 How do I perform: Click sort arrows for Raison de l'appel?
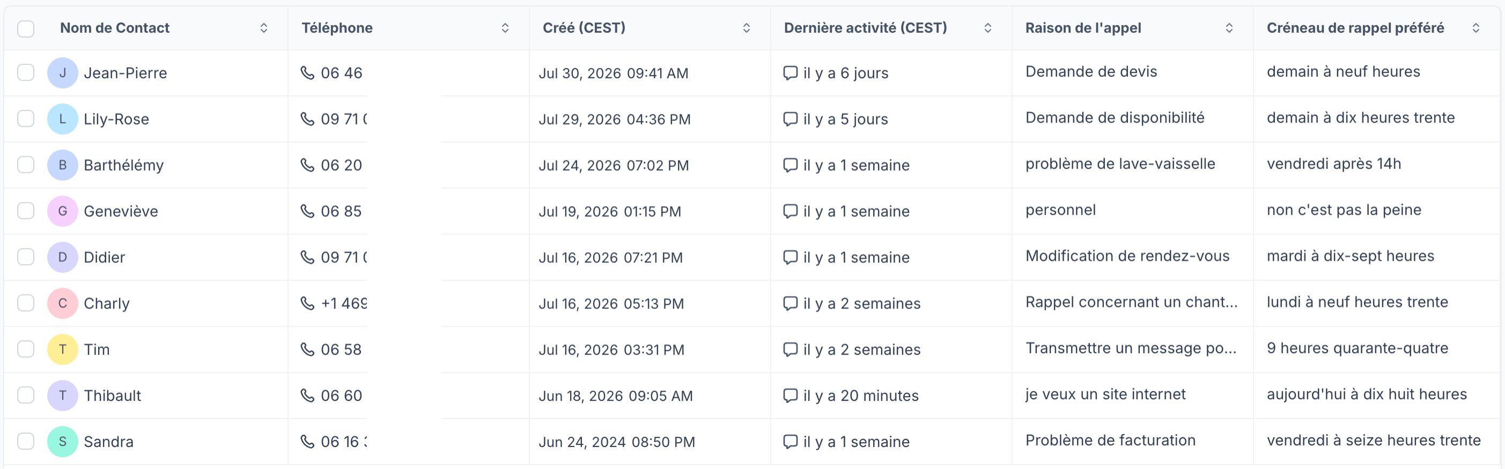click(1229, 28)
